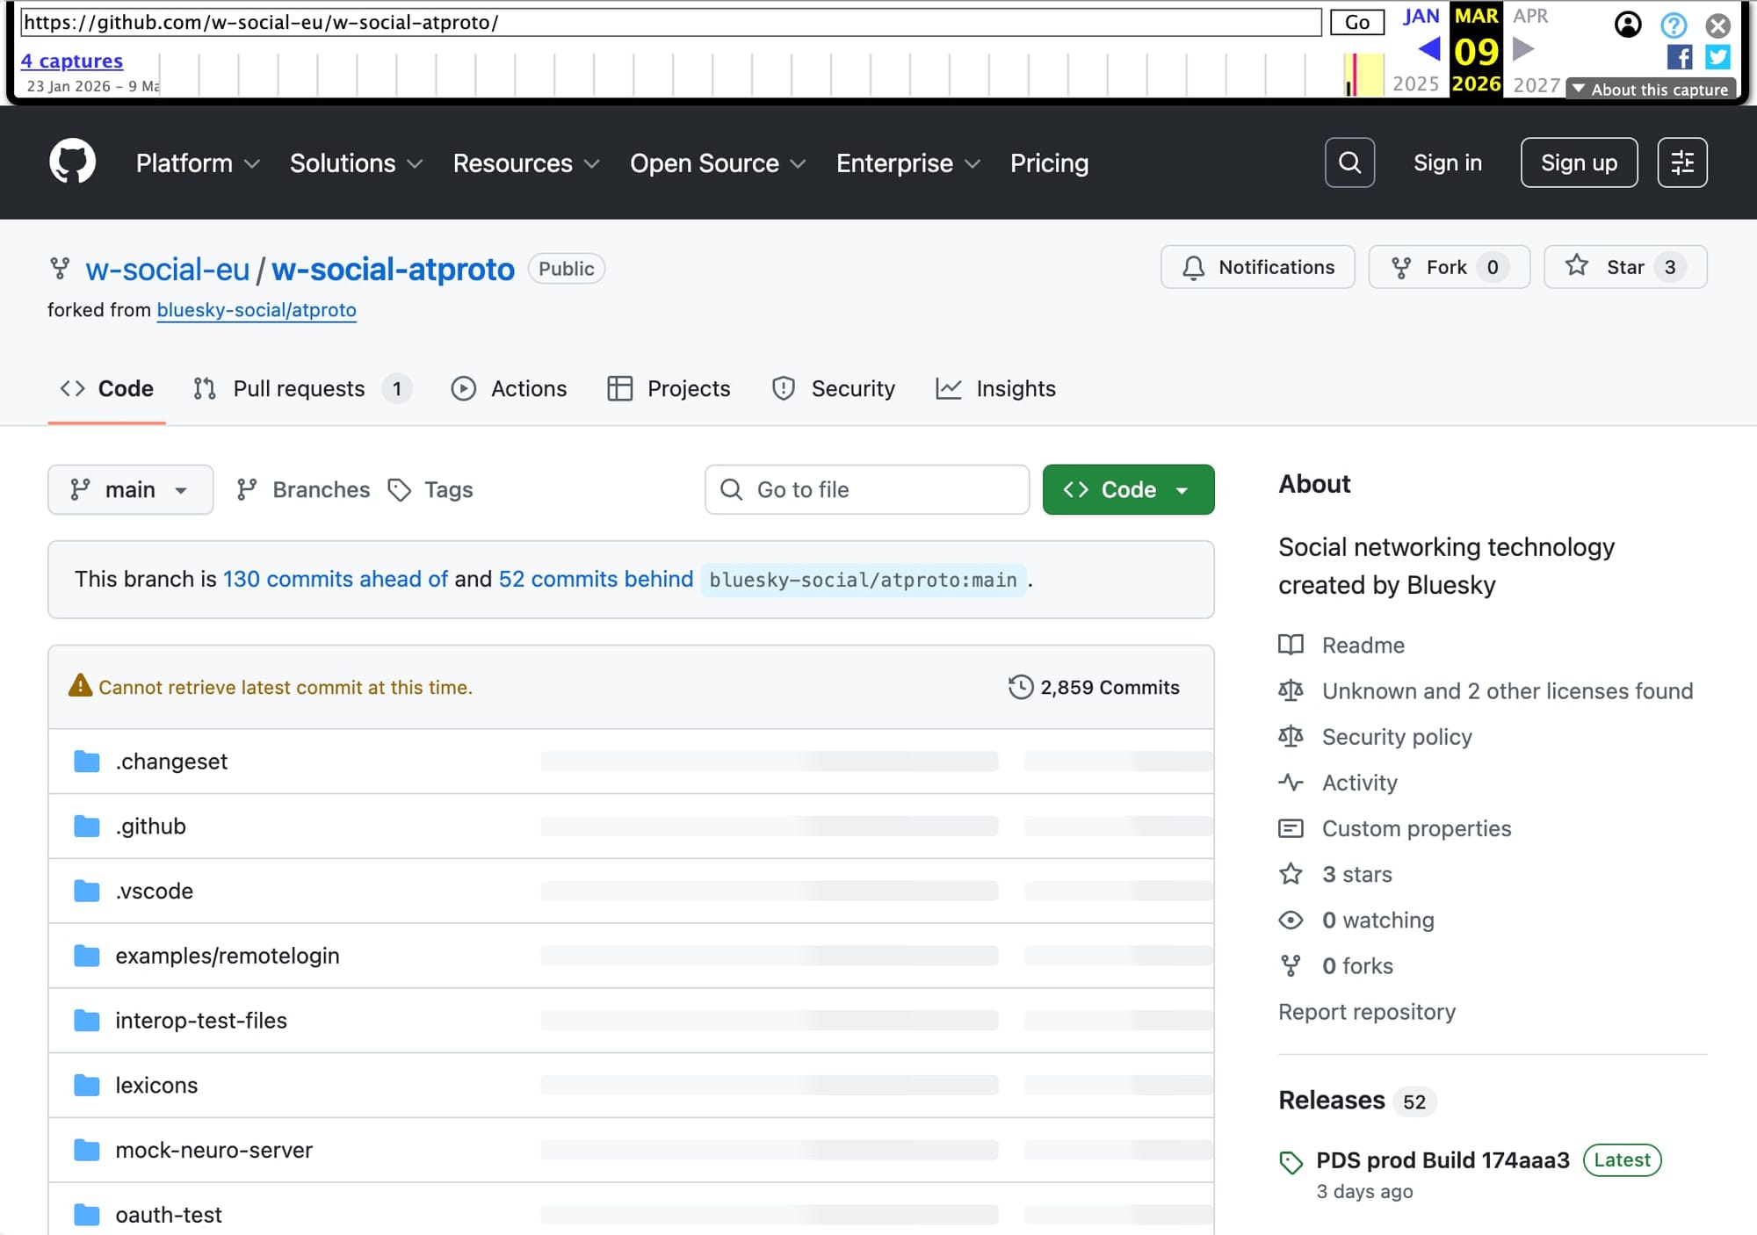Click the fork icon beside repo name
This screenshot has width=1757, height=1235.
click(x=60, y=269)
